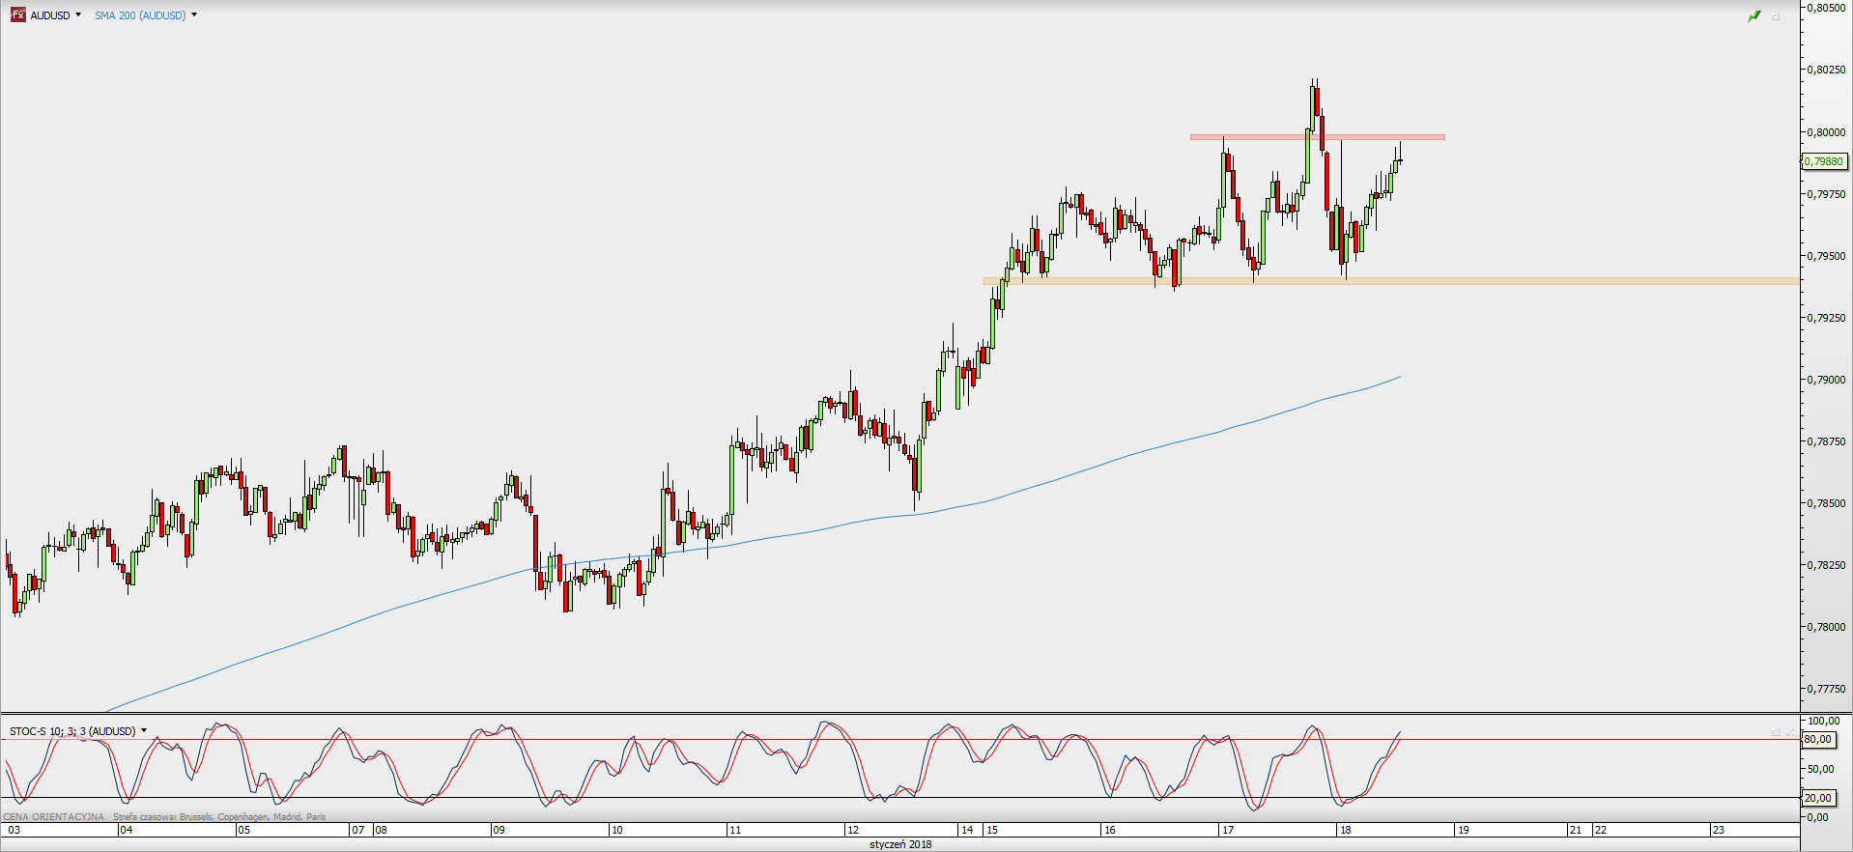Screen dimensions: 1853x852
Task: Click the 0,78500 price axis label
Action: click(x=1826, y=503)
